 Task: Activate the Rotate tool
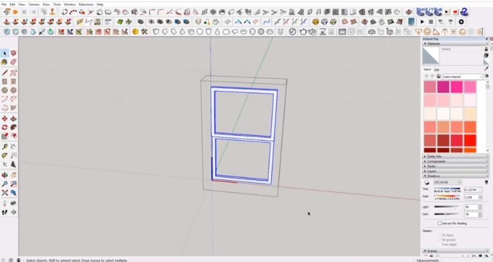pos(5,127)
